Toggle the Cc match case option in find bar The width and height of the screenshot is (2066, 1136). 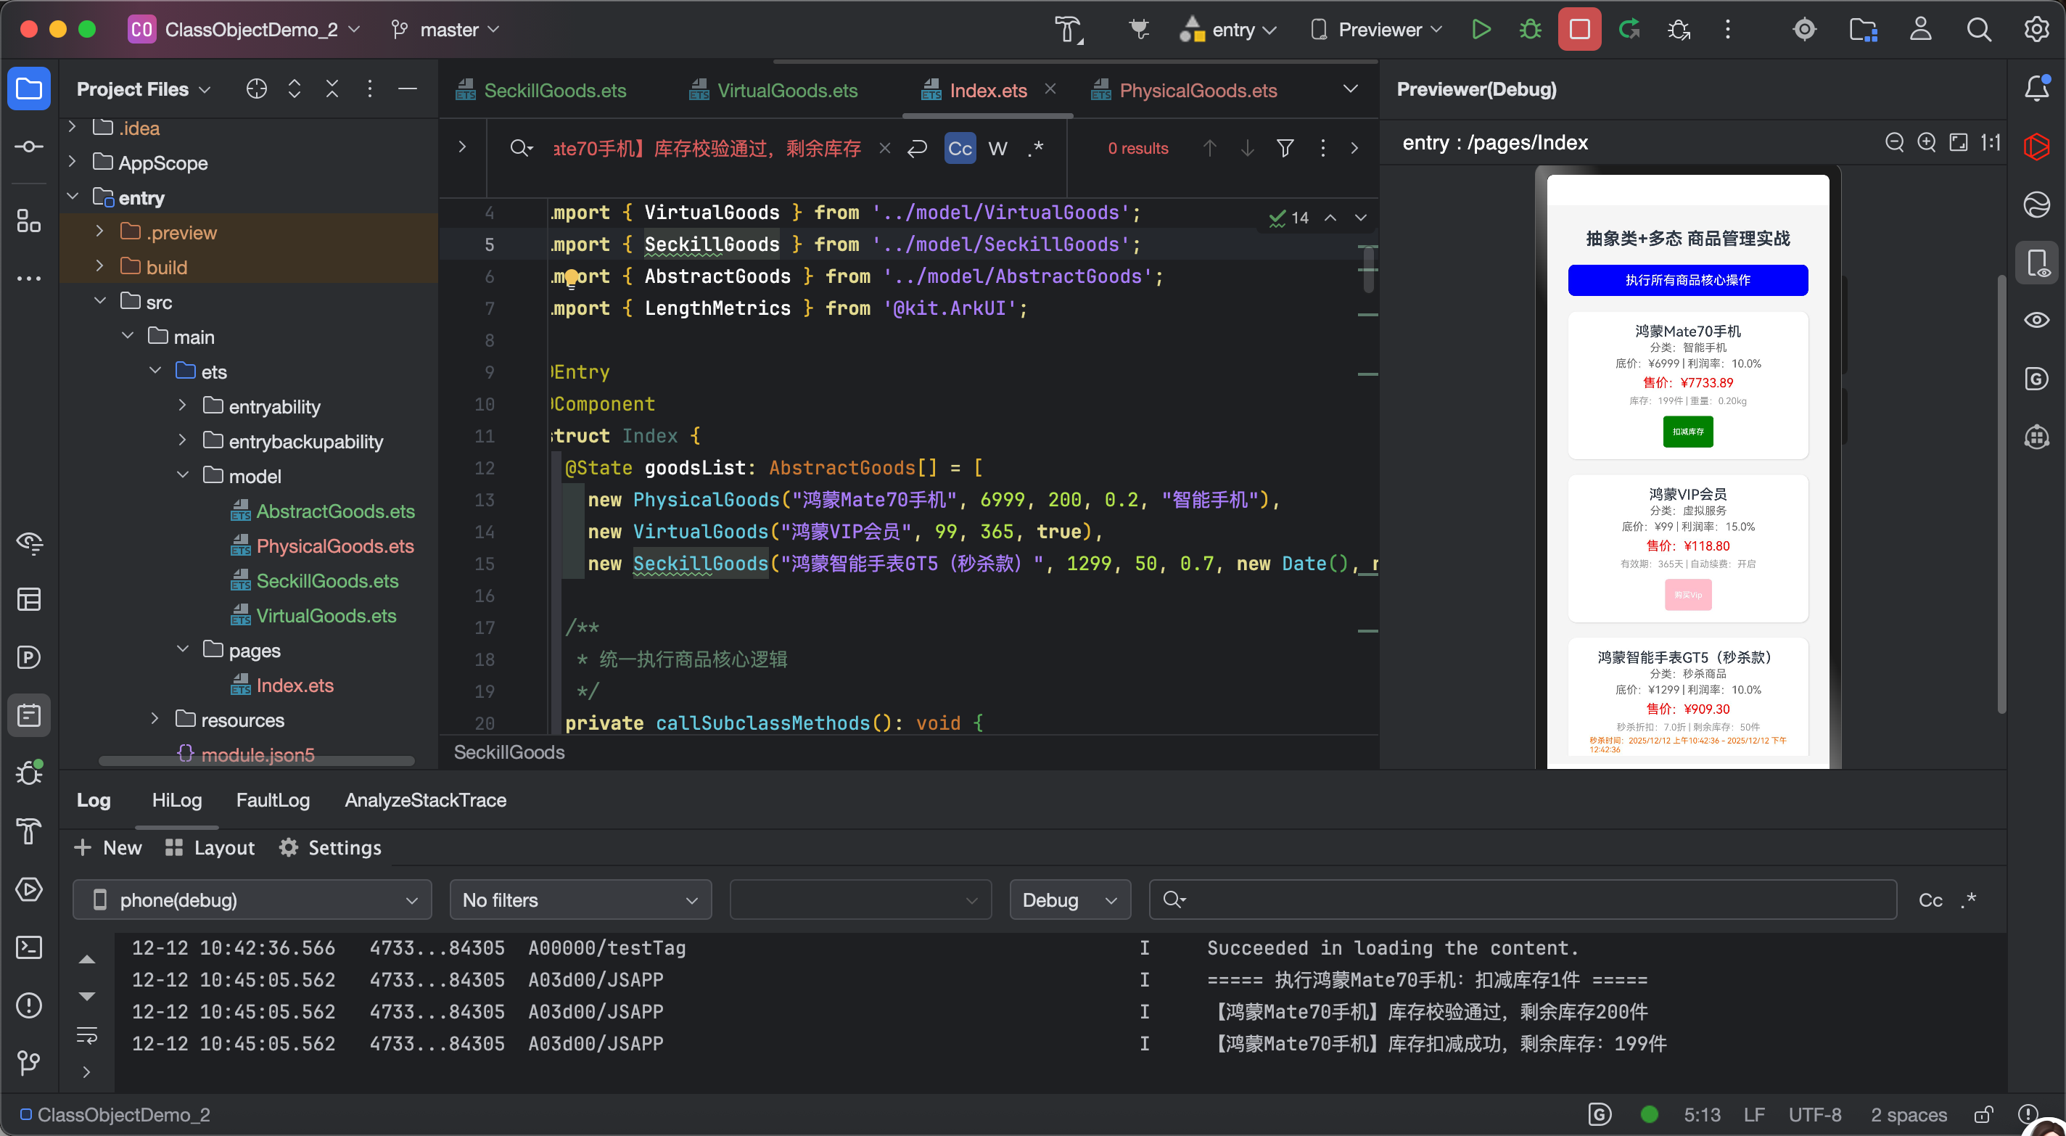point(959,149)
